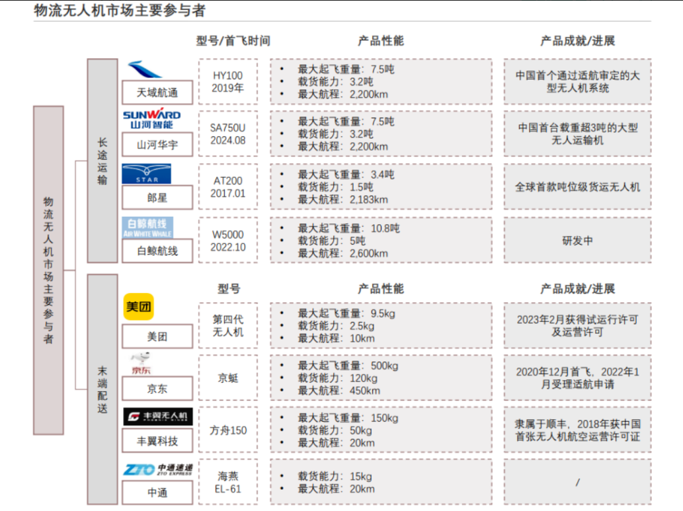Image resolution: width=683 pixels, height=511 pixels.
Task: Click the white 美团 name box
Action: click(x=157, y=336)
